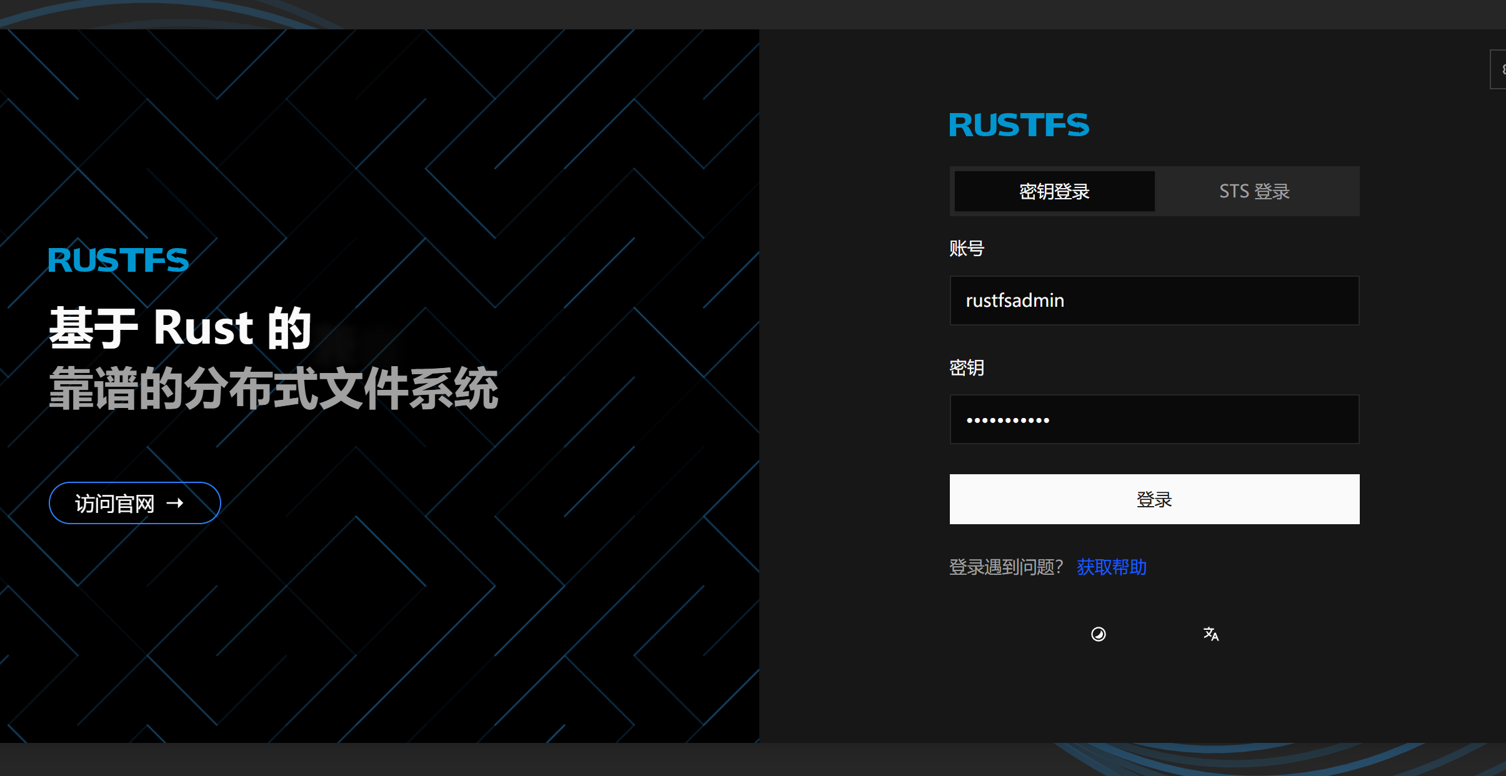Viewport: 1506px width, 776px height.
Task: Open the language translation icon
Action: click(x=1210, y=634)
